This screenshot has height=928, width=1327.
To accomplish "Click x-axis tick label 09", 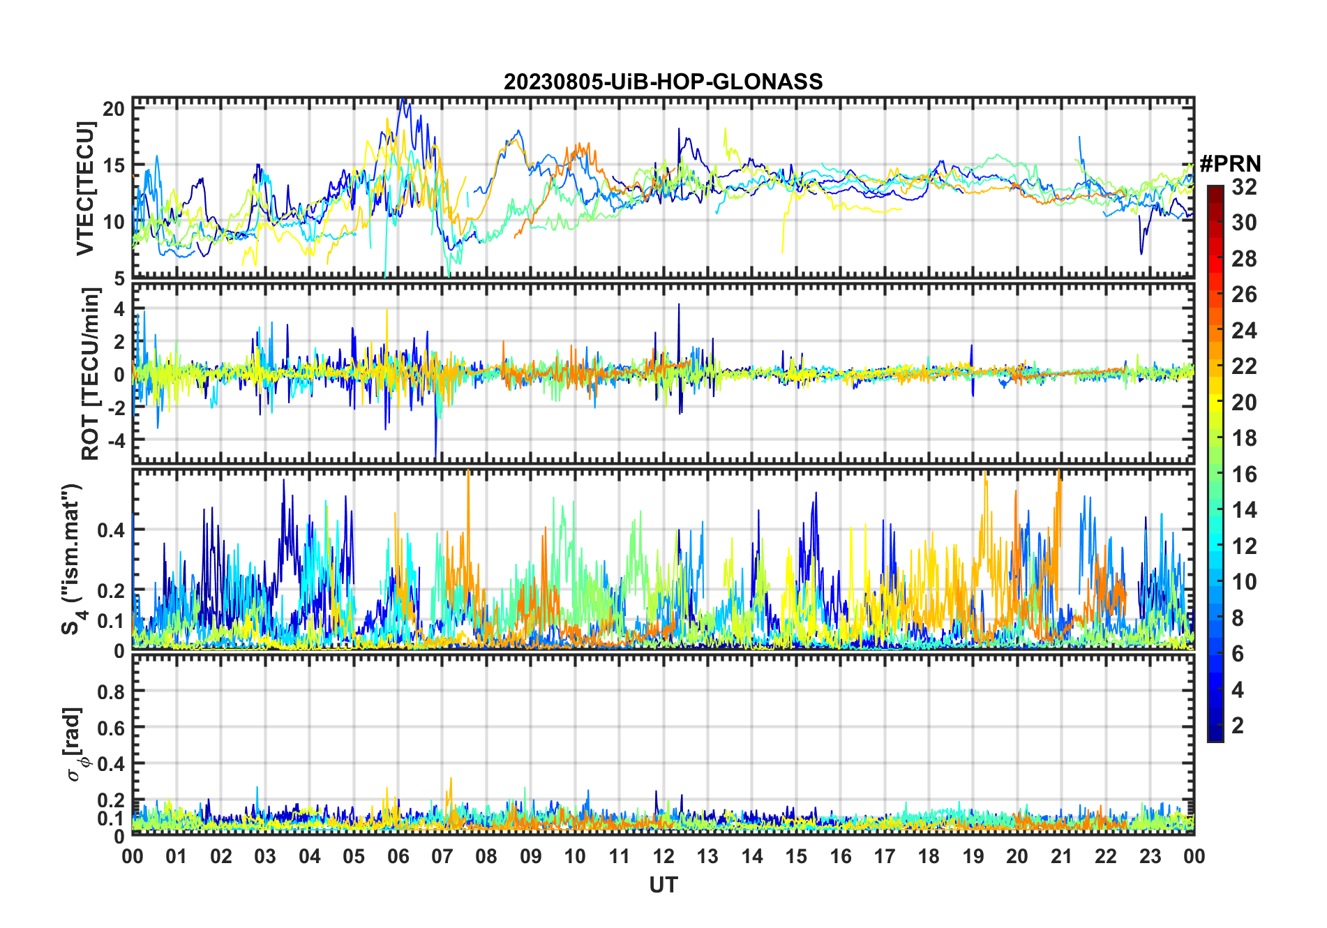I will click(x=530, y=856).
